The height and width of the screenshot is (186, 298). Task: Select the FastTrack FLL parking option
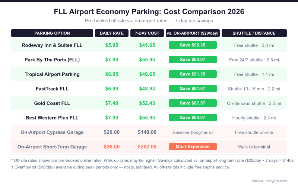pos(52,89)
